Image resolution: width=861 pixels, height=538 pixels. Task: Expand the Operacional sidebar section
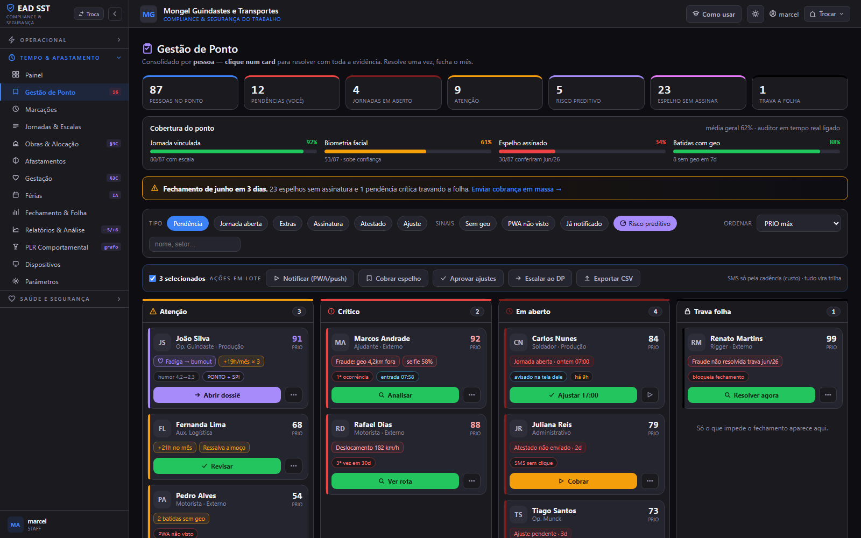(x=65, y=40)
